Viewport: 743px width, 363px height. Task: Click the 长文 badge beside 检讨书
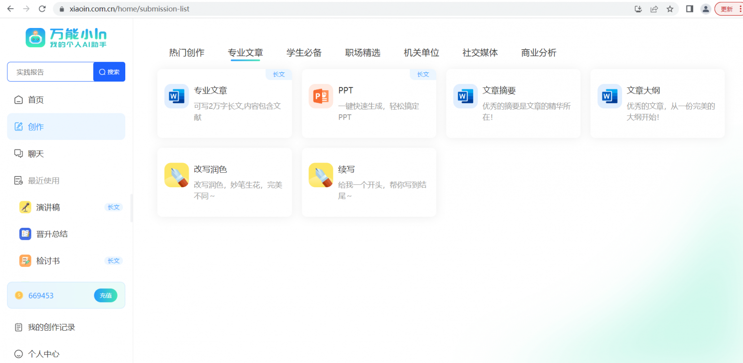(x=114, y=261)
